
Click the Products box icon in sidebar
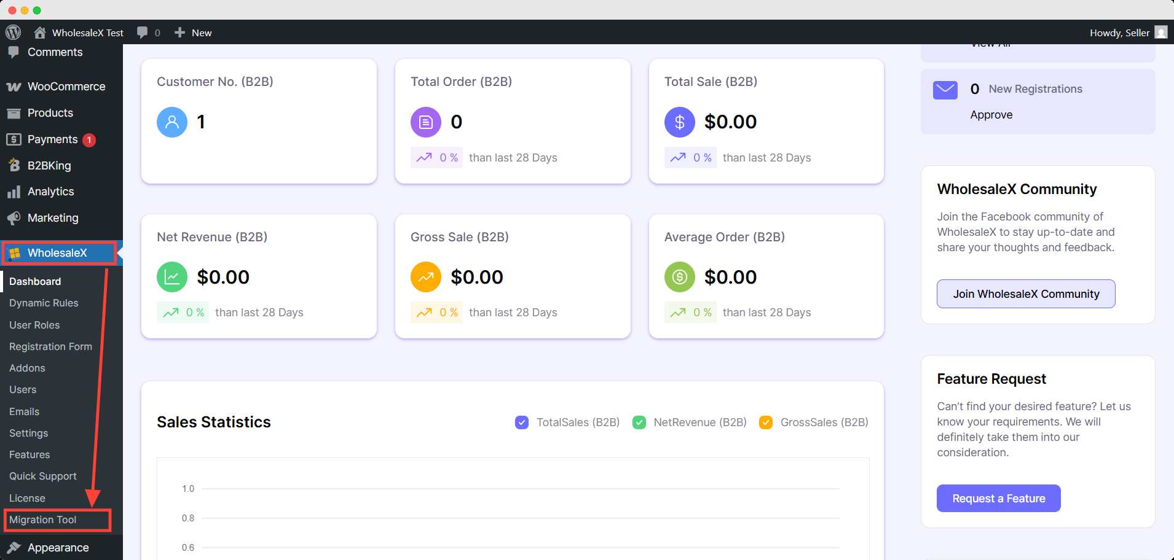pos(14,113)
